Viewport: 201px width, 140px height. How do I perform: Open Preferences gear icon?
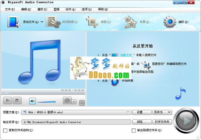pyautogui.click(x=170, y=22)
